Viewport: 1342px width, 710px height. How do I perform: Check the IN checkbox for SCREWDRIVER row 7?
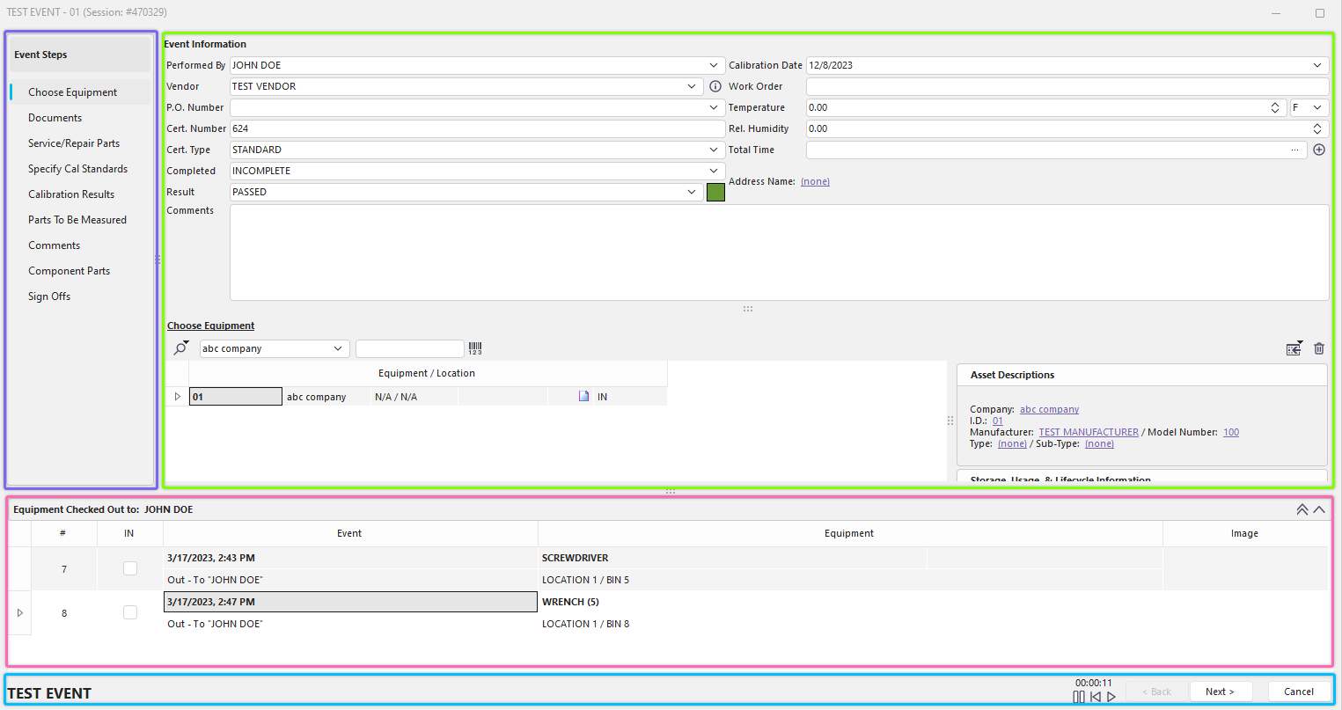point(130,568)
